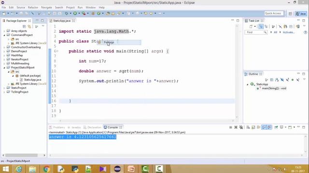This screenshot has width=309, height=173.
Task: Click Remove All Terminated Launches in Console
Action: tap(241, 127)
